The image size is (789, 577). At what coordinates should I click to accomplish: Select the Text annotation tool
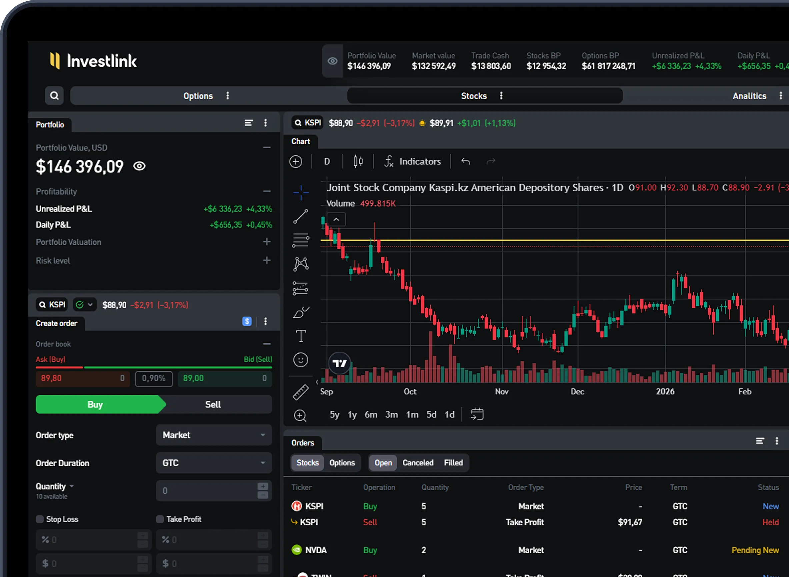click(x=301, y=336)
